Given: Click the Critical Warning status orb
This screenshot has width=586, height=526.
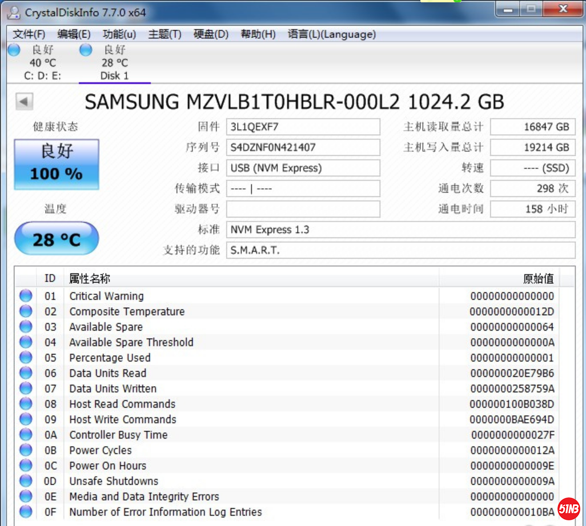Looking at the screenshot, I should pyautogui.click(x=26, y=296).
